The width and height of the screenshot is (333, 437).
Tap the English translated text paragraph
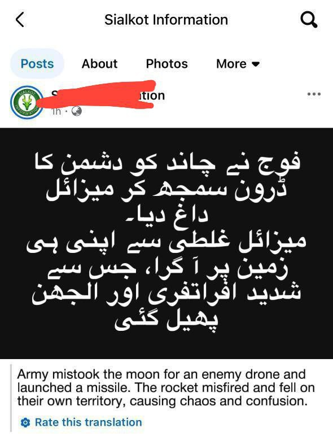(x=166, y=388)
